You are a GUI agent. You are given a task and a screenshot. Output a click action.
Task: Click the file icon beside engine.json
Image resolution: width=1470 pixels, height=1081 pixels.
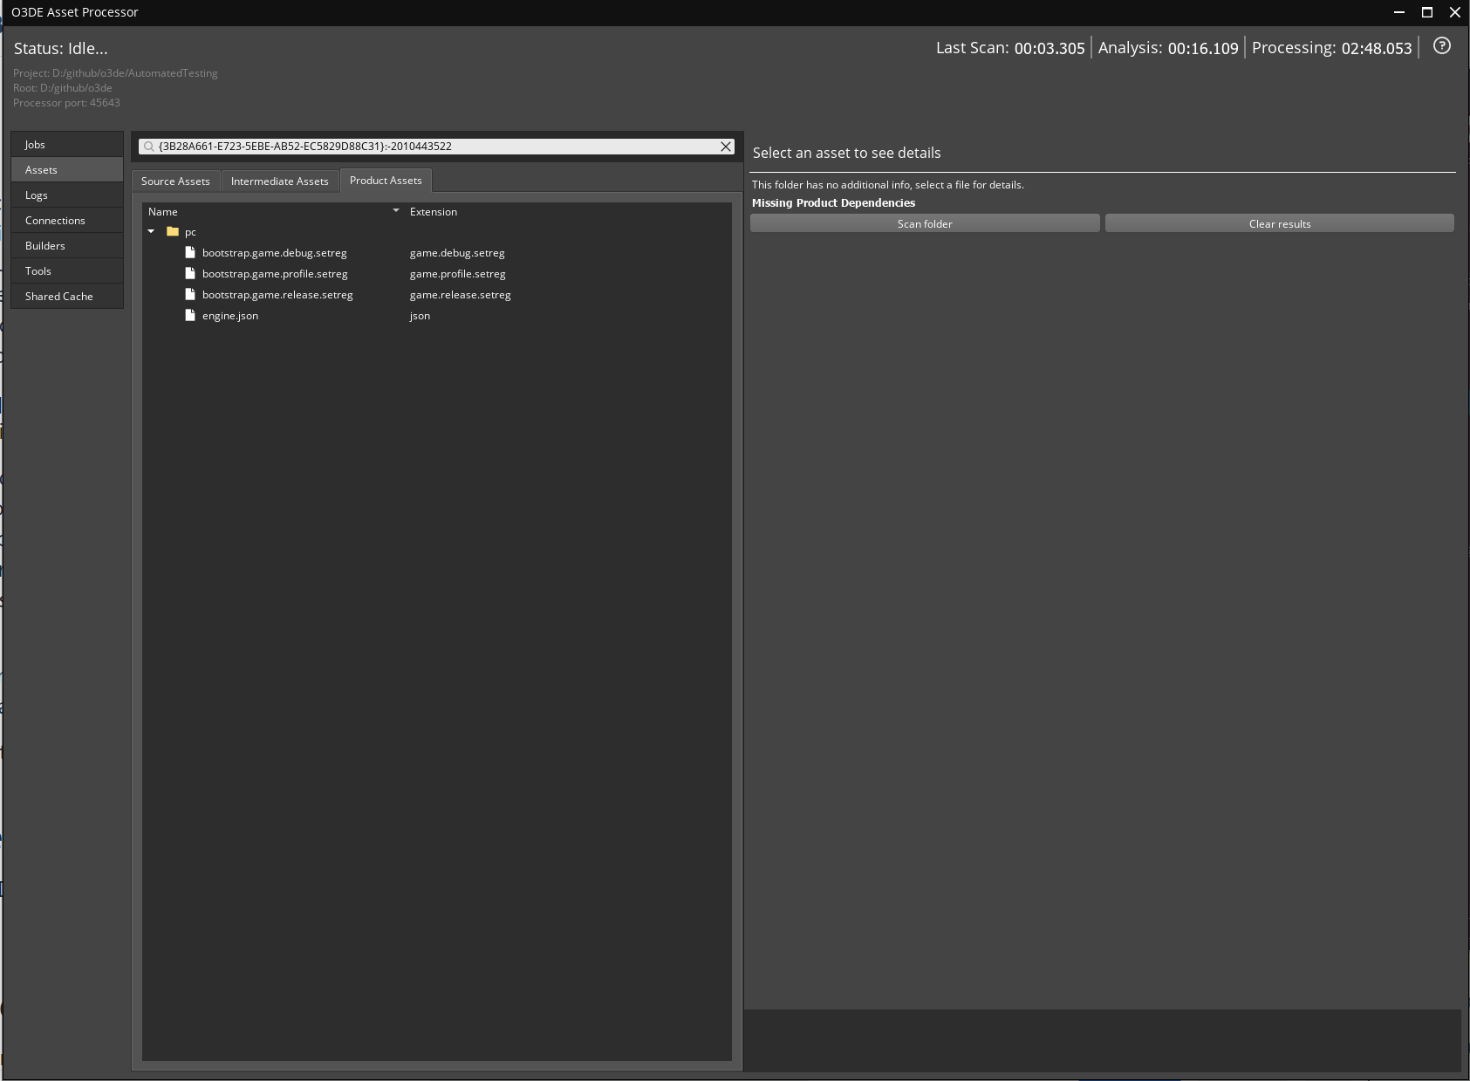tap(190, 315)
